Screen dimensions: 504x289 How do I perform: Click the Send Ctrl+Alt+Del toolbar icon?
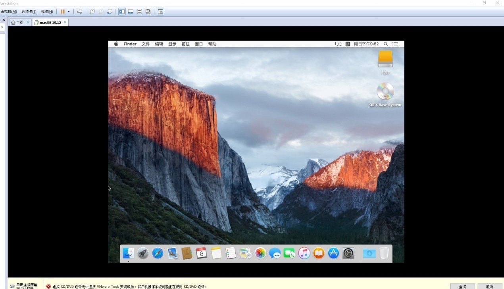click(x=80, y=12)
